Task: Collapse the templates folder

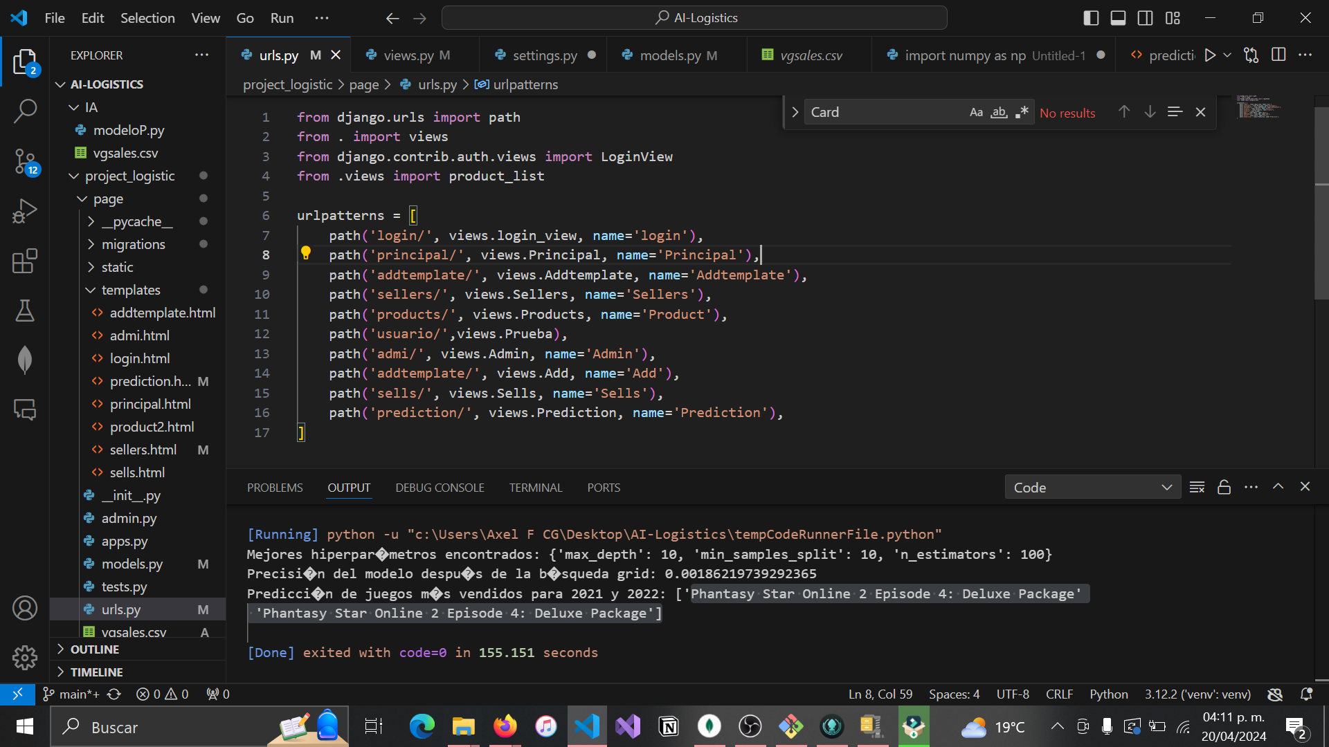Action: [131, 290]
